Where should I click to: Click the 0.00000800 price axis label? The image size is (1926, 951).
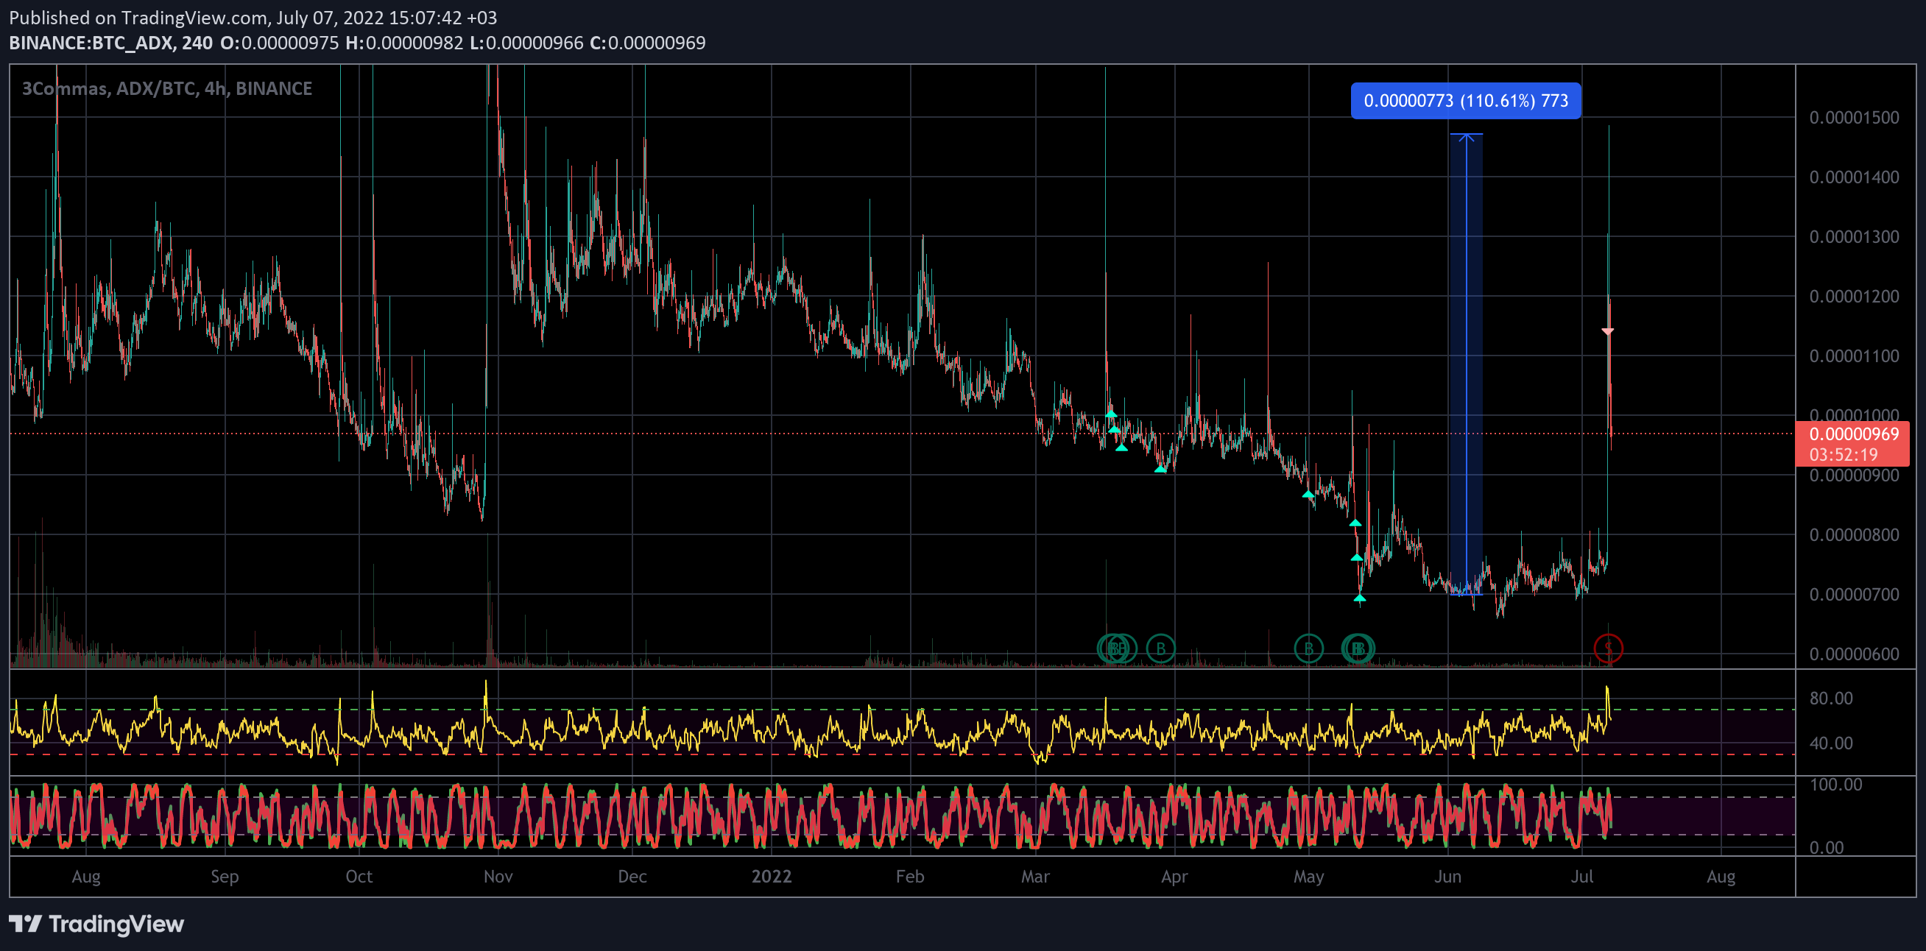tap(1853, 535)
